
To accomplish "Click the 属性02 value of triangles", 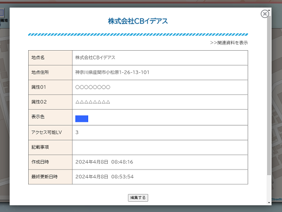I will (93, 102).
